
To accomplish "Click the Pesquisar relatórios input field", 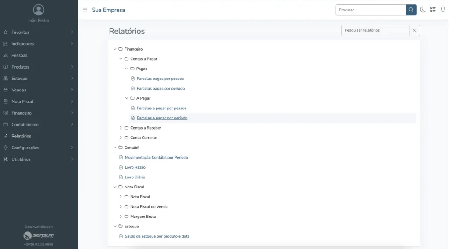I will pos(375,30).
